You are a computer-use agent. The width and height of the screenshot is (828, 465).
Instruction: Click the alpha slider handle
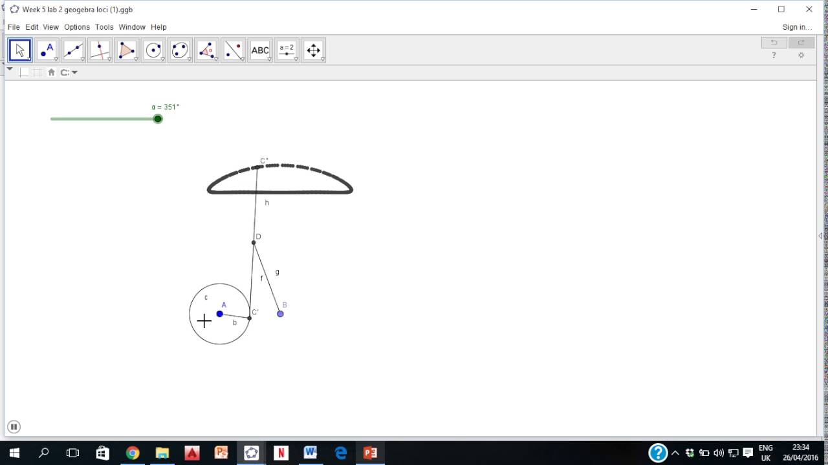click(158, 119)
